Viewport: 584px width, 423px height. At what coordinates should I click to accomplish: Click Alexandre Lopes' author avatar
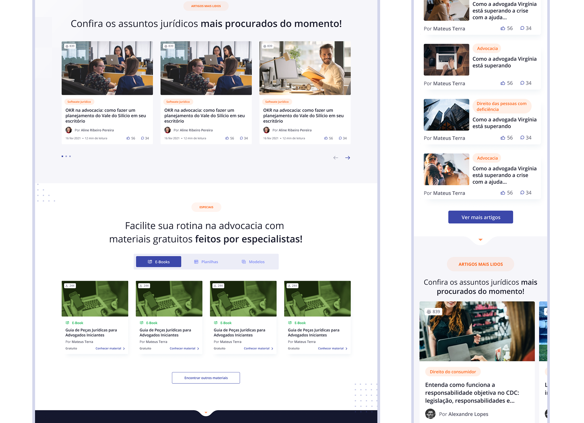click(430, 414)
